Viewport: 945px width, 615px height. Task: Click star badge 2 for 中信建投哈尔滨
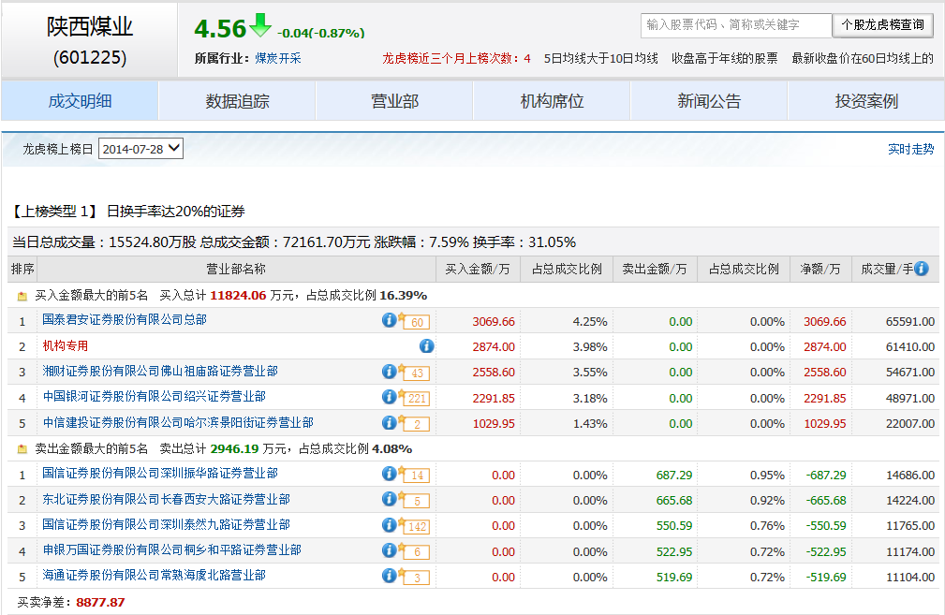coord(414,423)
